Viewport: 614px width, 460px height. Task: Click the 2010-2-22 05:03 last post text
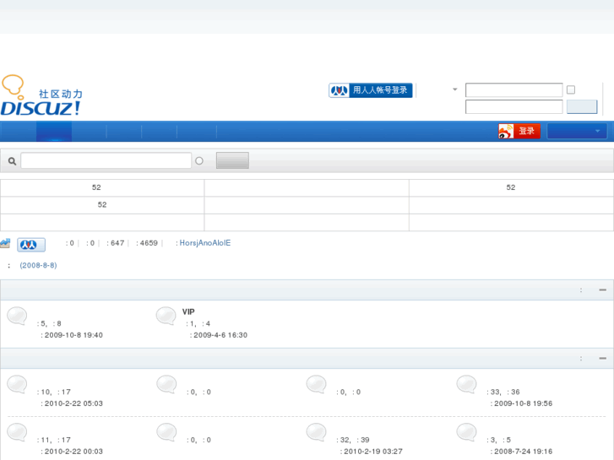pos(73,403)
